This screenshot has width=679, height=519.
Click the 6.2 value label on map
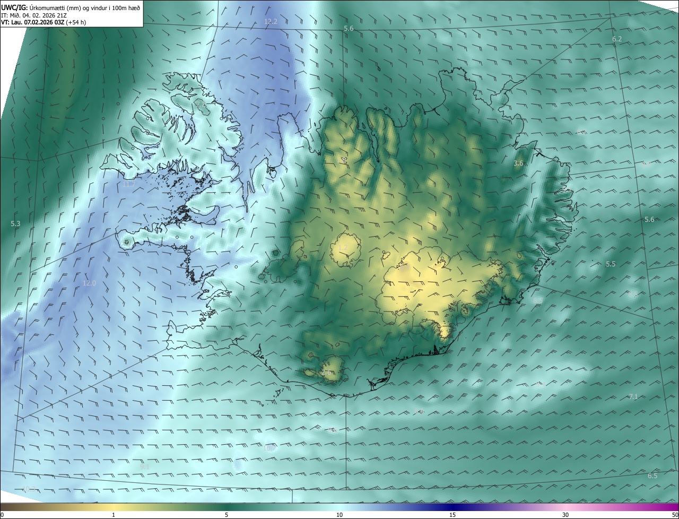[617, 39]
